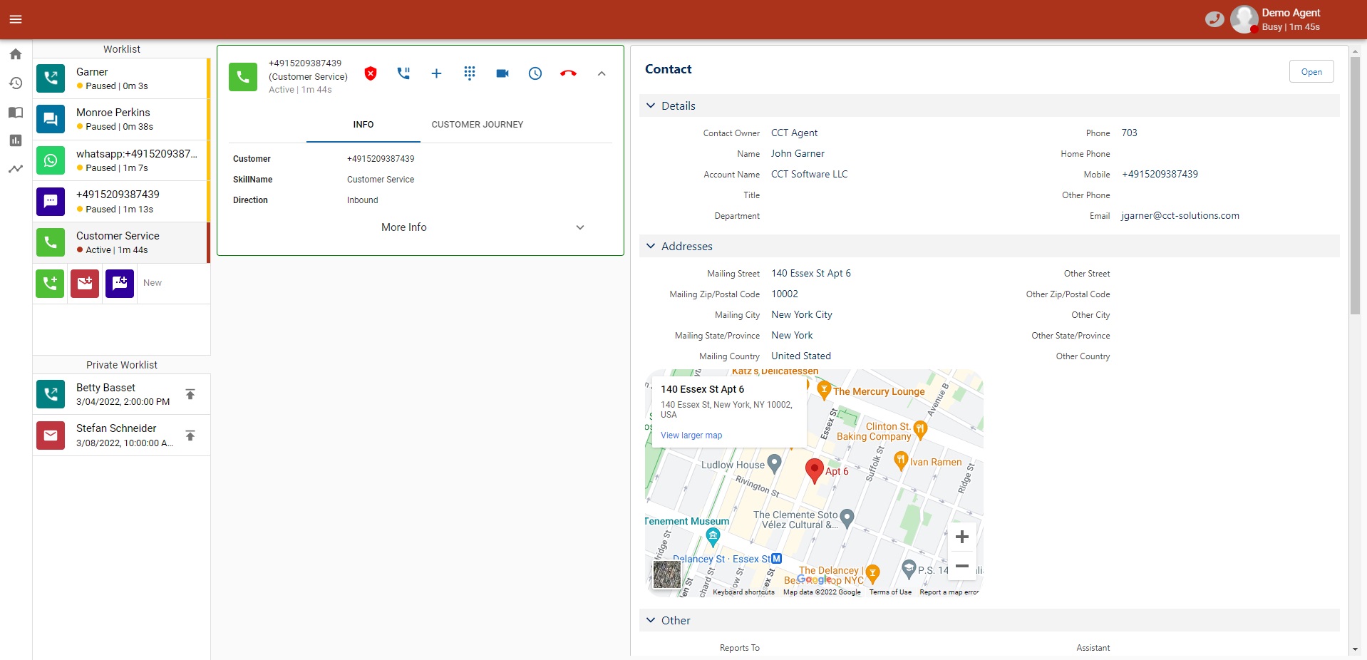
Task: Open the dial keypad
Action: click(x=469, y=73)
